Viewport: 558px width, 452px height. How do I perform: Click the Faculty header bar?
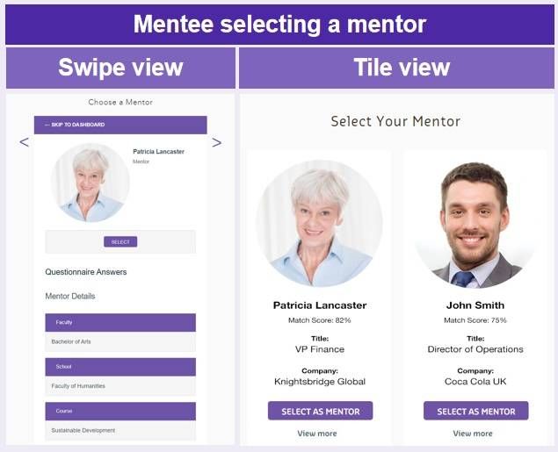pyautogui.click(x=120, y=322)
